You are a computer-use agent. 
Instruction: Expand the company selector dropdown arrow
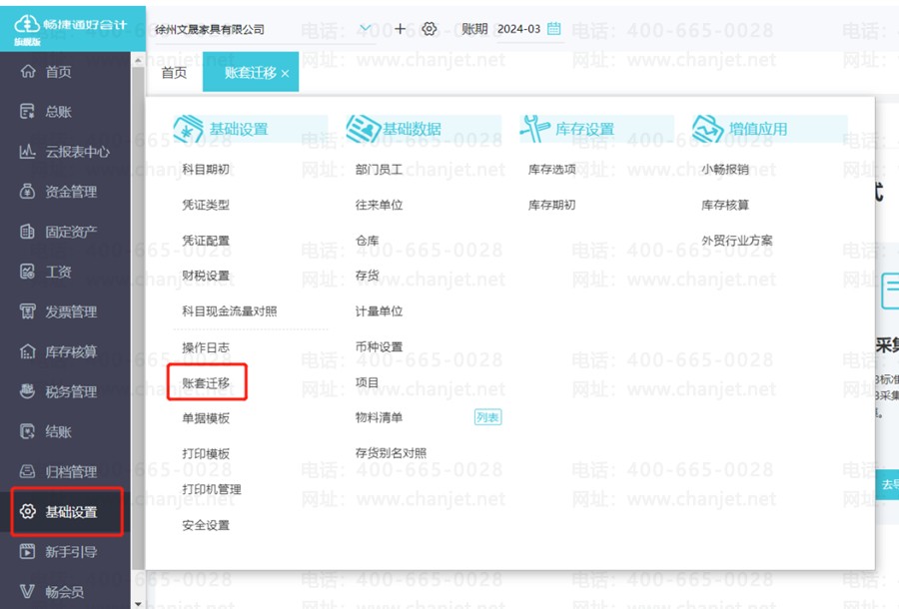click(366, 28)
